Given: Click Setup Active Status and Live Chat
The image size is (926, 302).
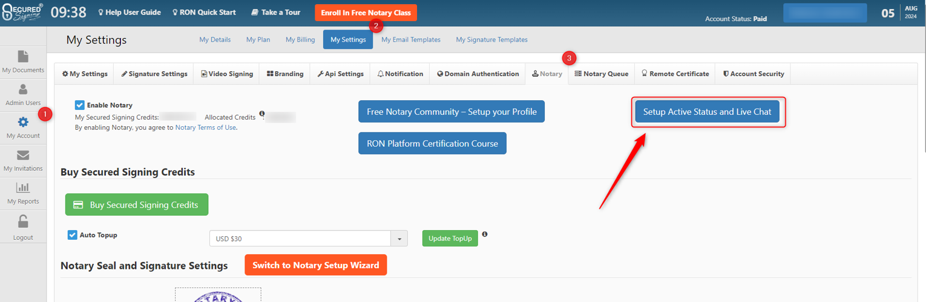Looking at the screenshot, I should [x=707, y=112].
